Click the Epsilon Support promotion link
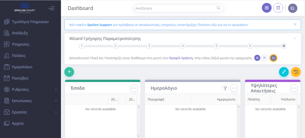Screen dimensions: 305x138 coord(99,25)
